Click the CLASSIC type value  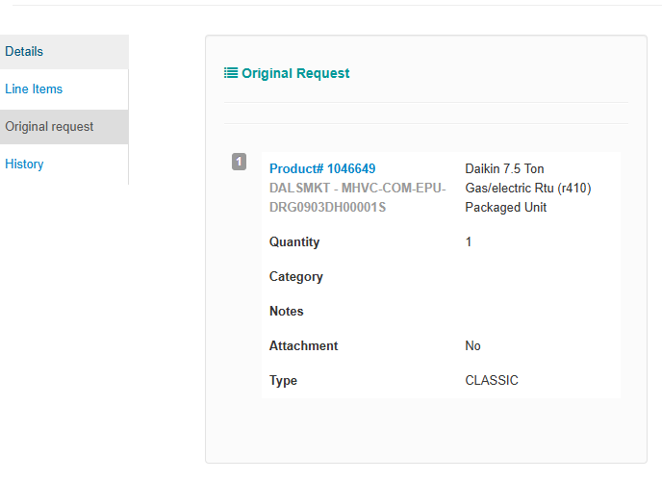[492, 381]
